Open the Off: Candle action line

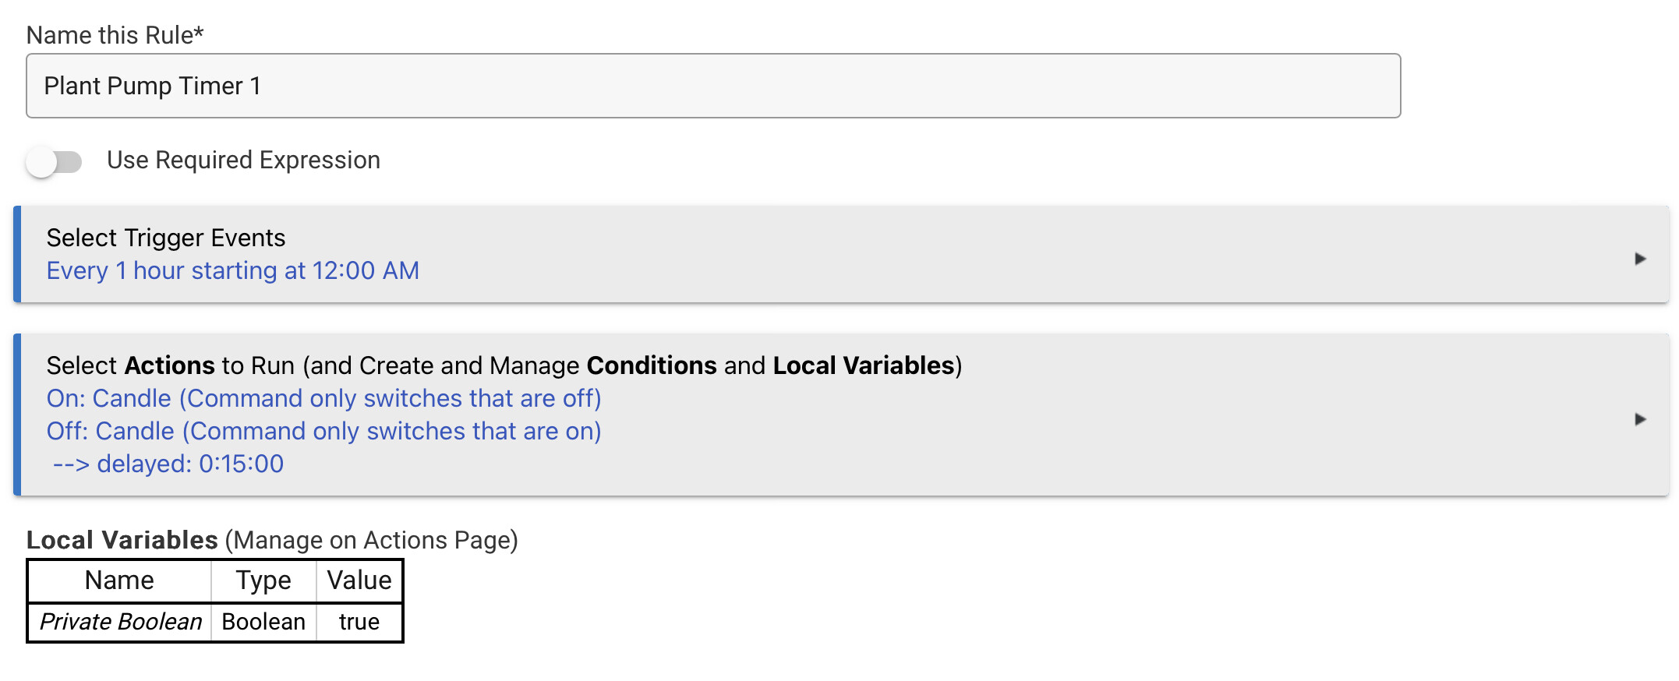(x=324, y=431)
